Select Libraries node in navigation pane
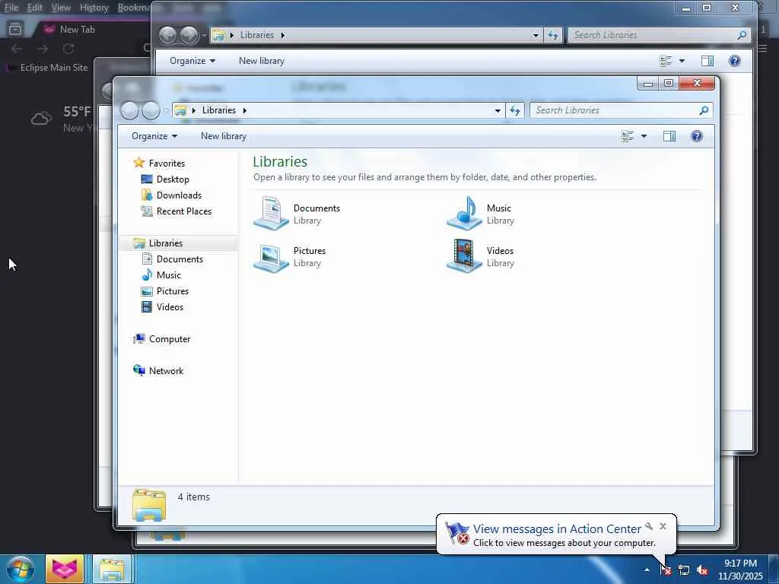Screen dimensions: 779x584 (165, 243)
